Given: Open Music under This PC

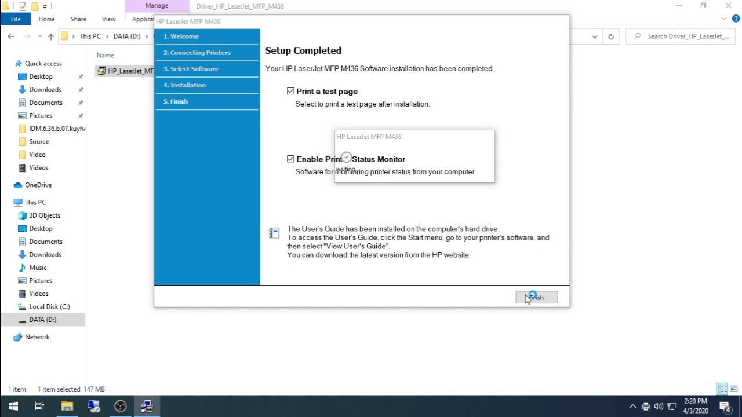Looking at the screenshot, I should (x=38, y=268).
